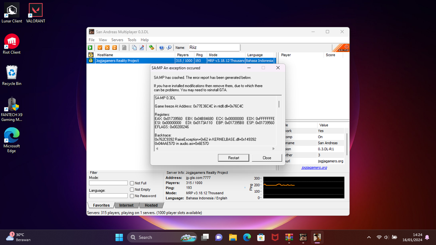Screen dimensions: 436x245
Task: Open the jogjagamers.org link
Action: (x=314, y=167)
